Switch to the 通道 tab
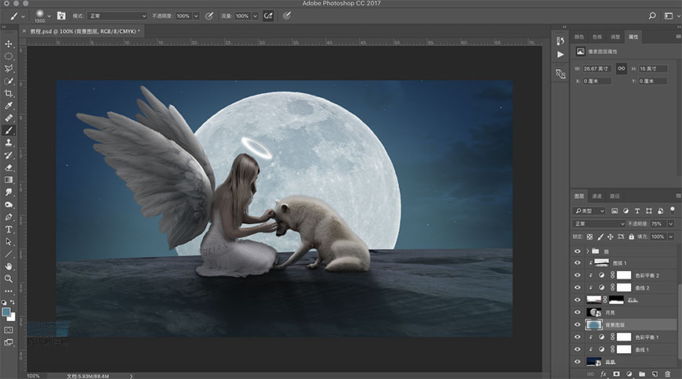Viewport: 682px width, 379px height. (x=597, y=196)
